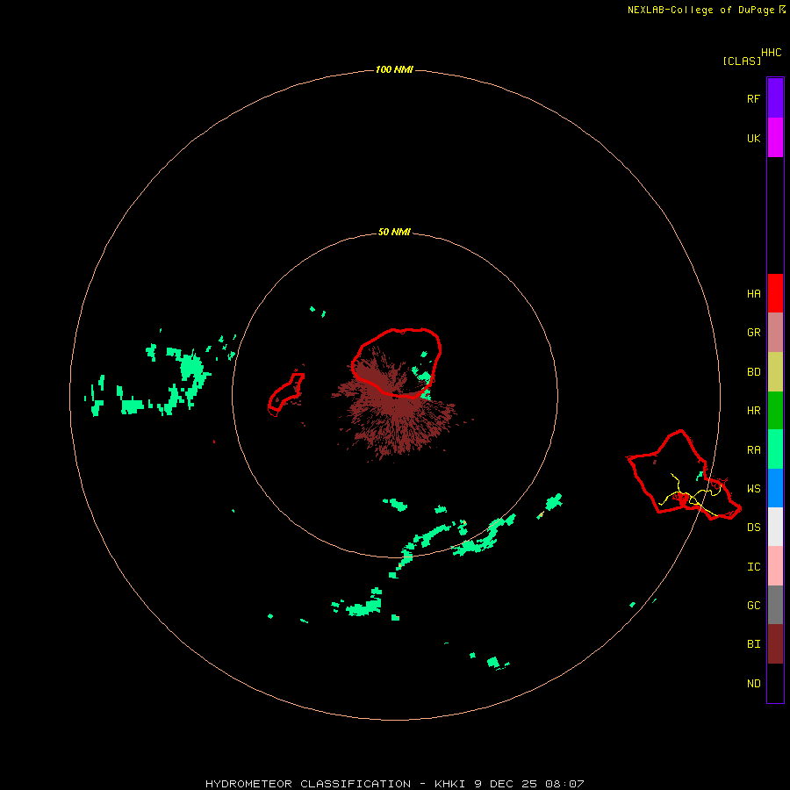Viewport: 790px width, 790px height.
Task: Click the "GR" legend label
Action: click(753, 333)
